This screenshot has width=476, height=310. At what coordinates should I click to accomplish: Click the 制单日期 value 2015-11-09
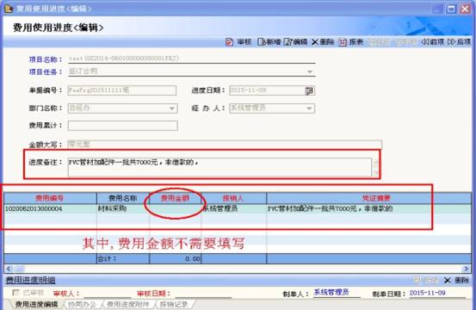427,293
